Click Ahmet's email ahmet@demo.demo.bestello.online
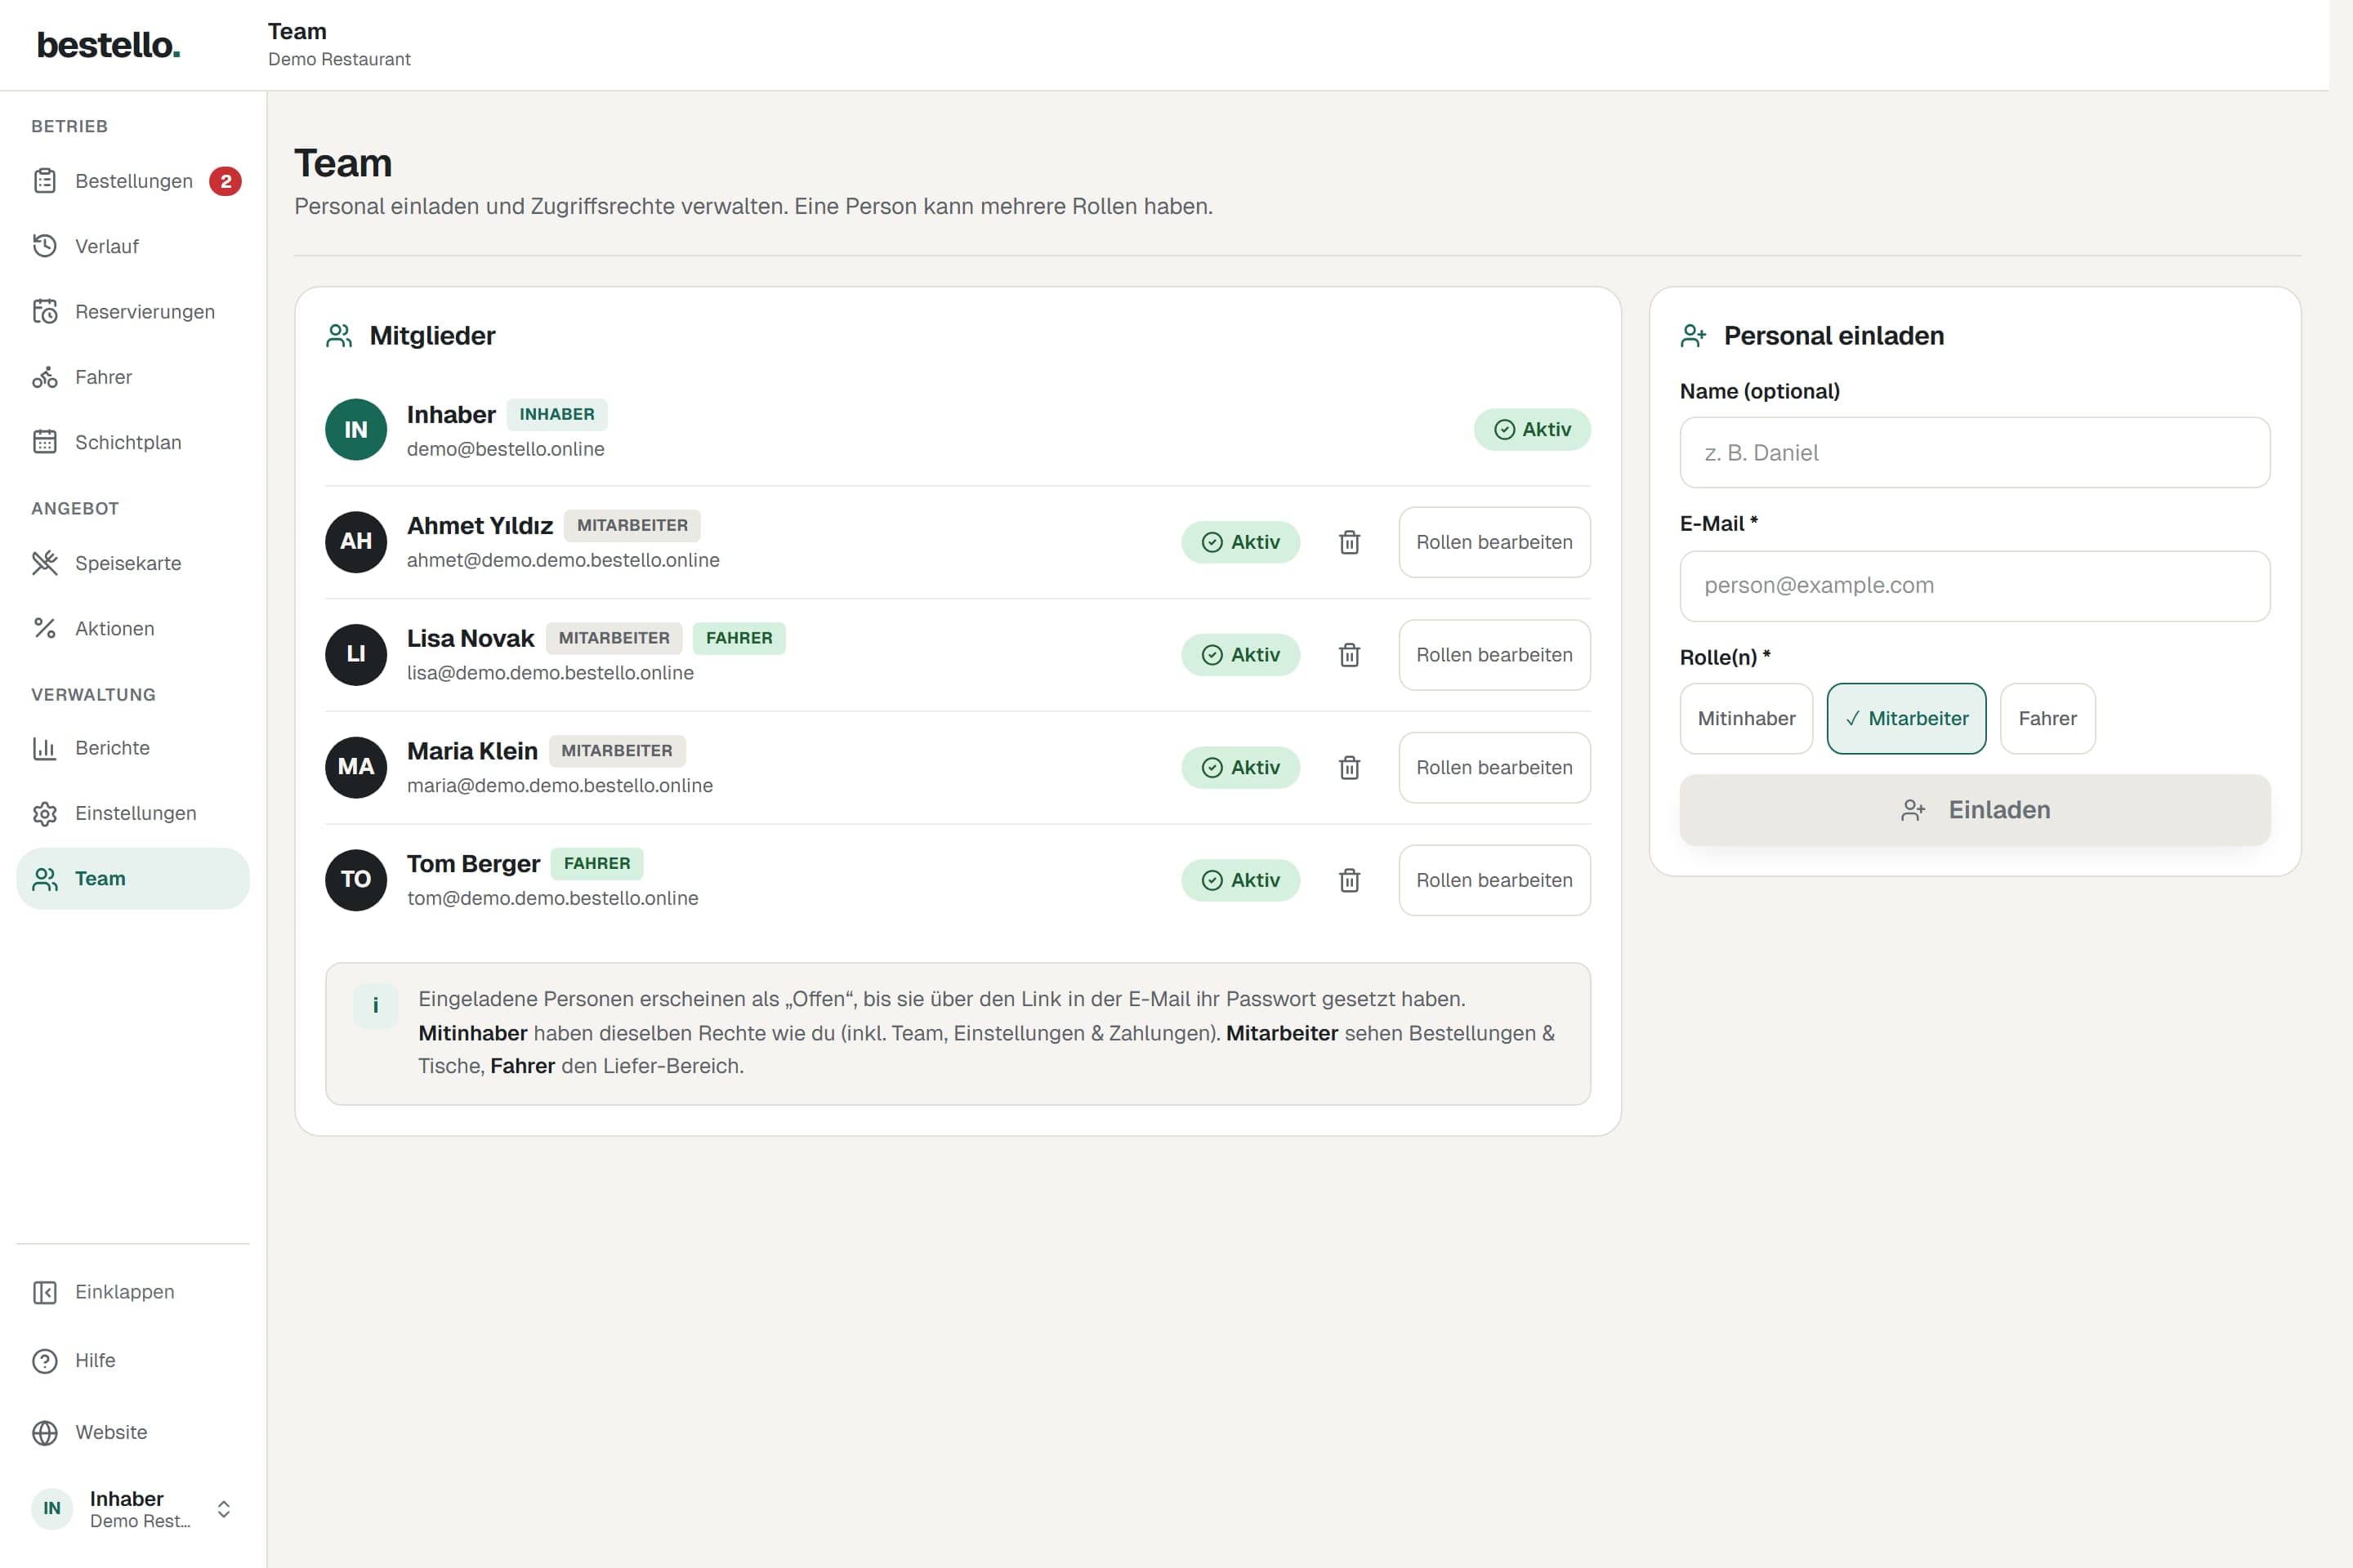The image size is (2353, 1568). click(x=563, y=560)
